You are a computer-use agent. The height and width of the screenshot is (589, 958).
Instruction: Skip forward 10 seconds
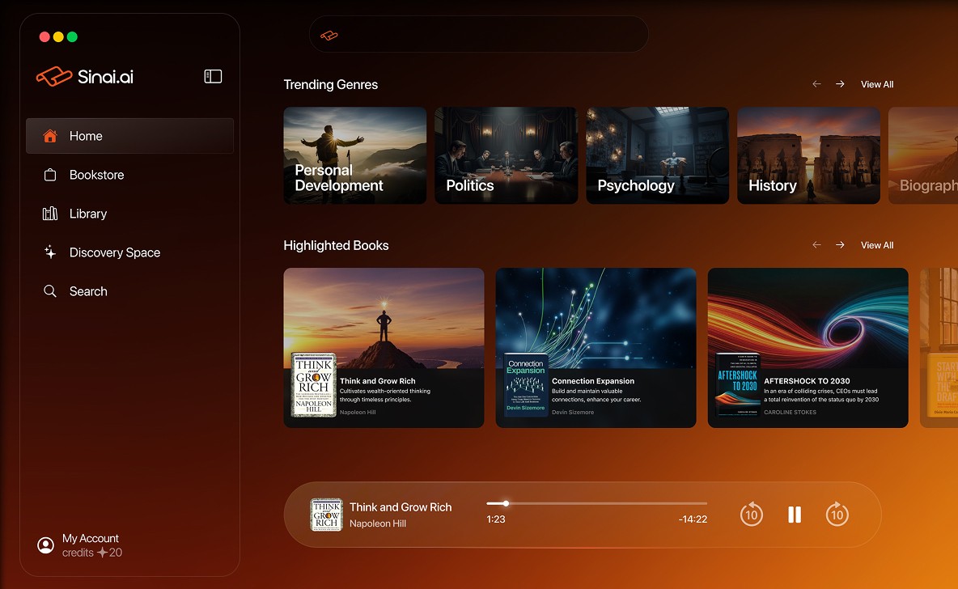(x=837, y=515)
